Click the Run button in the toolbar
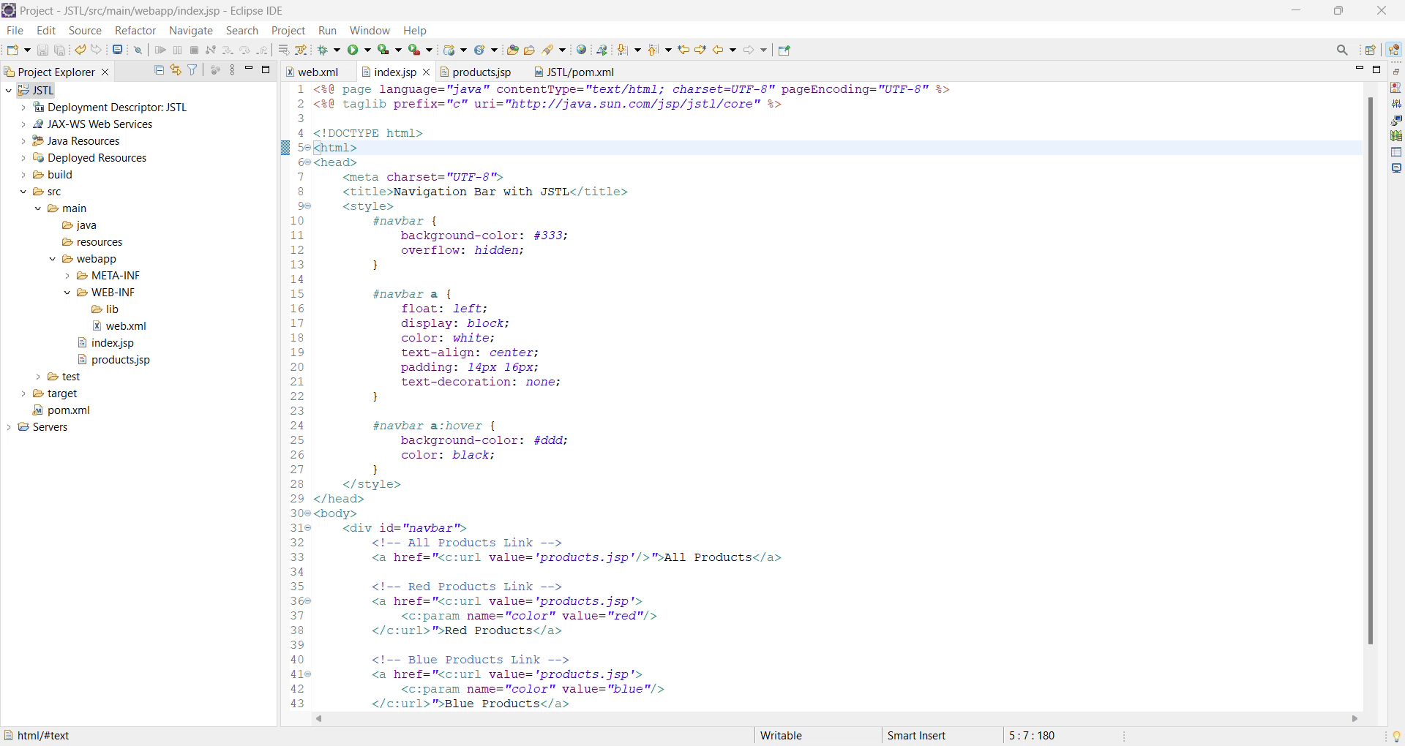This screenshot has width=1405, height=746. pyautogui.click(x=353, y=50)
